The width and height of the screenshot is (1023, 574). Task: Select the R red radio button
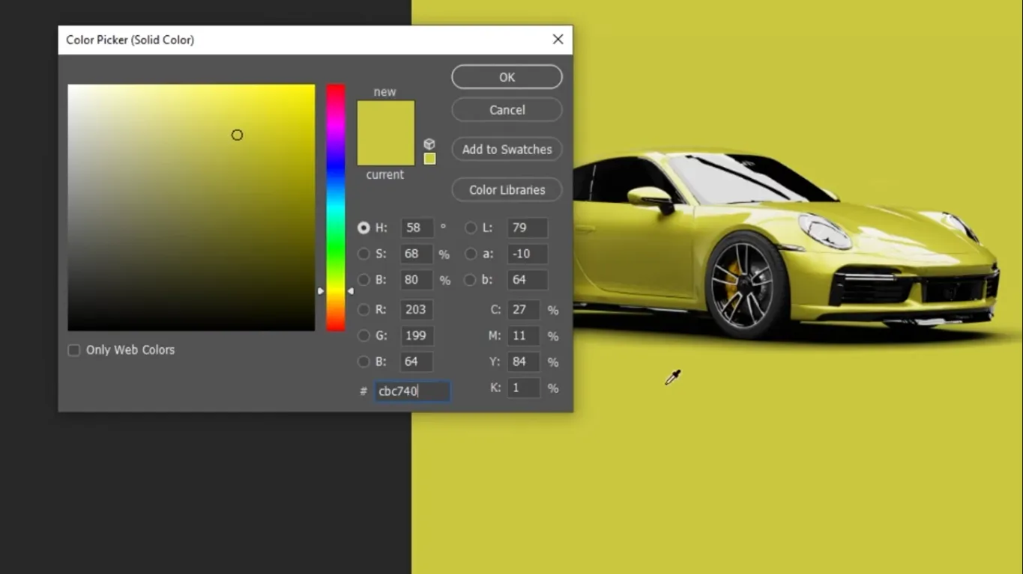coord(363,309)
